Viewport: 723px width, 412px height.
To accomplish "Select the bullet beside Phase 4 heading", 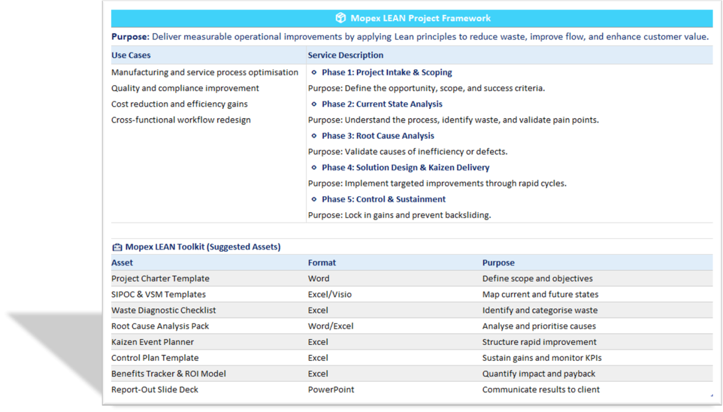I will [x=314, y=168].
